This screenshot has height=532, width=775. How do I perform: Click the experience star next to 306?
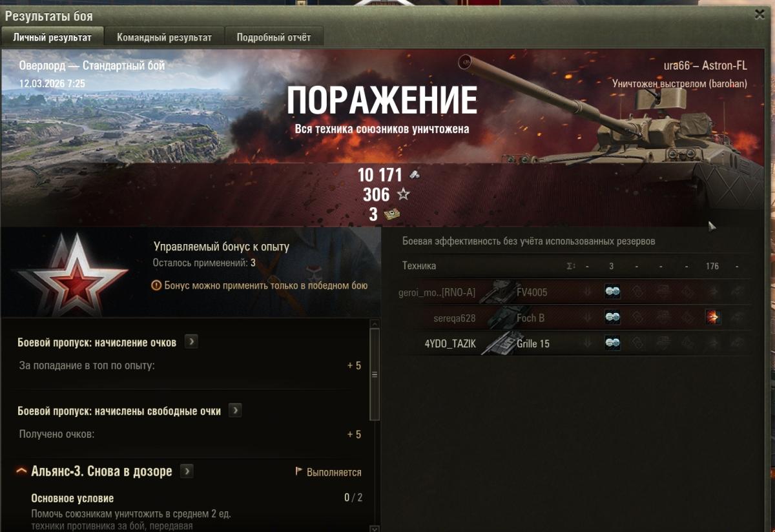point(403,194)
